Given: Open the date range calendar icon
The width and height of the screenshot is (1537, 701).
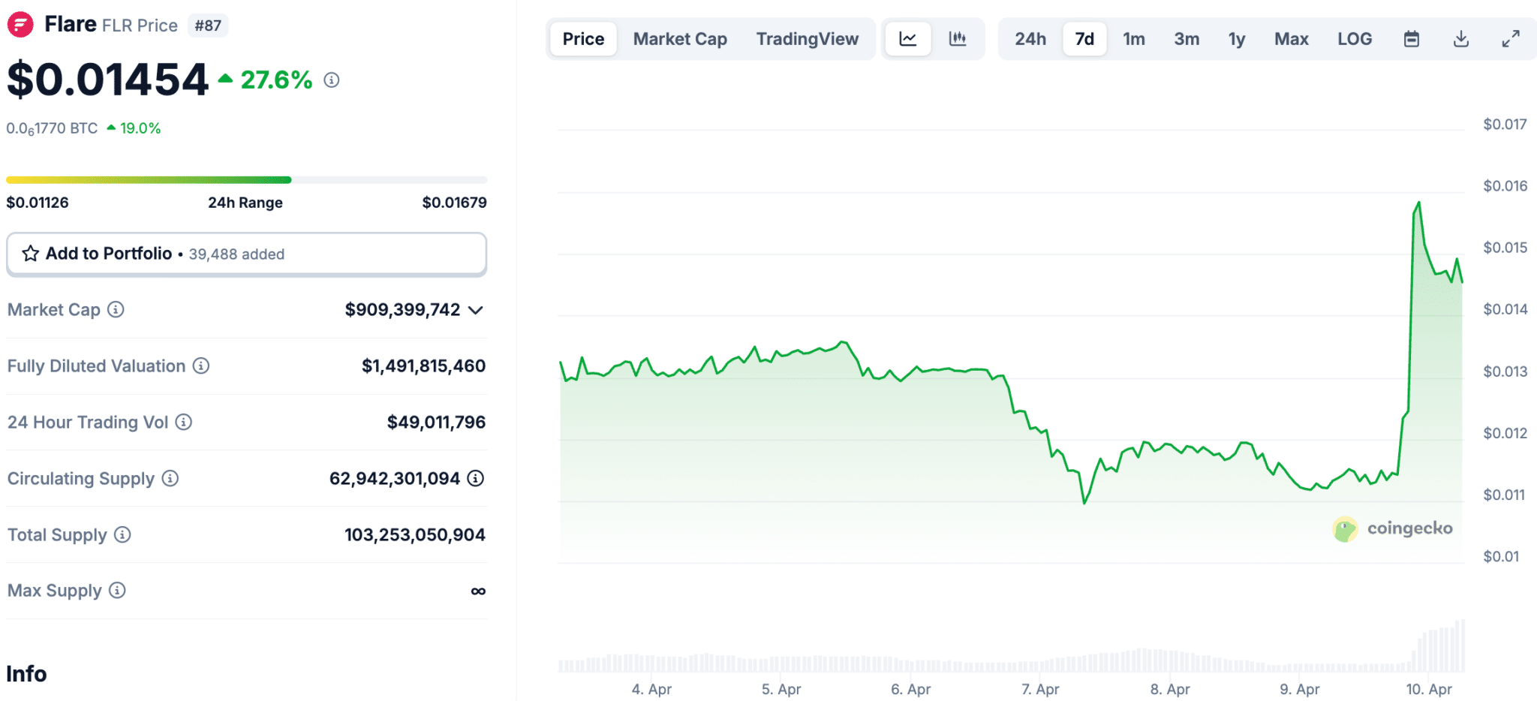Looking at the screenshot, I should [x=1411, y=38].
